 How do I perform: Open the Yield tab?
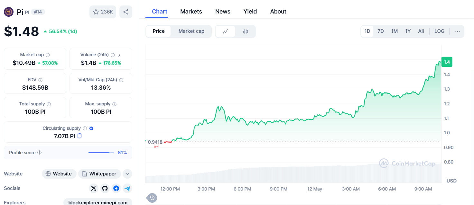[x=250, y=12]
